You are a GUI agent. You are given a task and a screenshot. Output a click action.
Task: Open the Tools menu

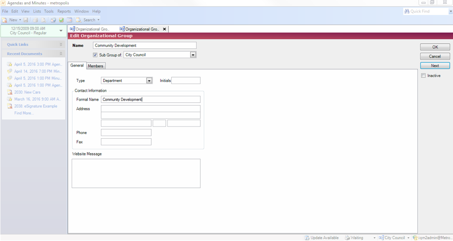[49, 11]
